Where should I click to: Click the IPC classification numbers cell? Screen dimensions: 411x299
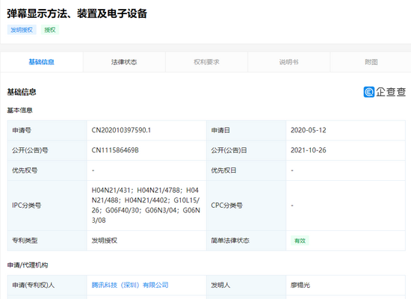(146, 206)
